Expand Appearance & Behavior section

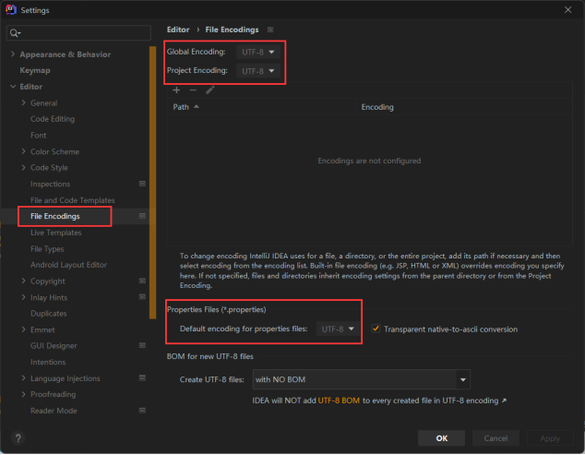(x=13, y=54)
